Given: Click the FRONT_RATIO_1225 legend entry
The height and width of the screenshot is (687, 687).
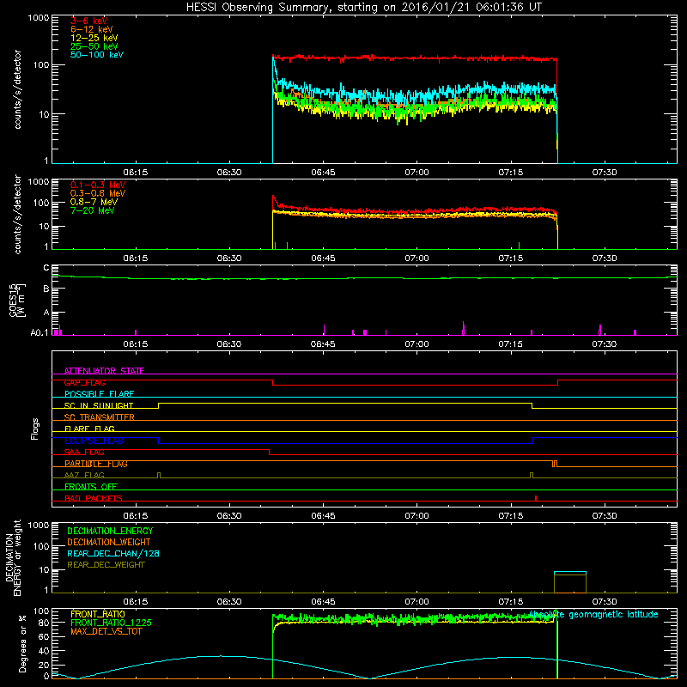Looking at the screenshot, I should coord(112,623).
